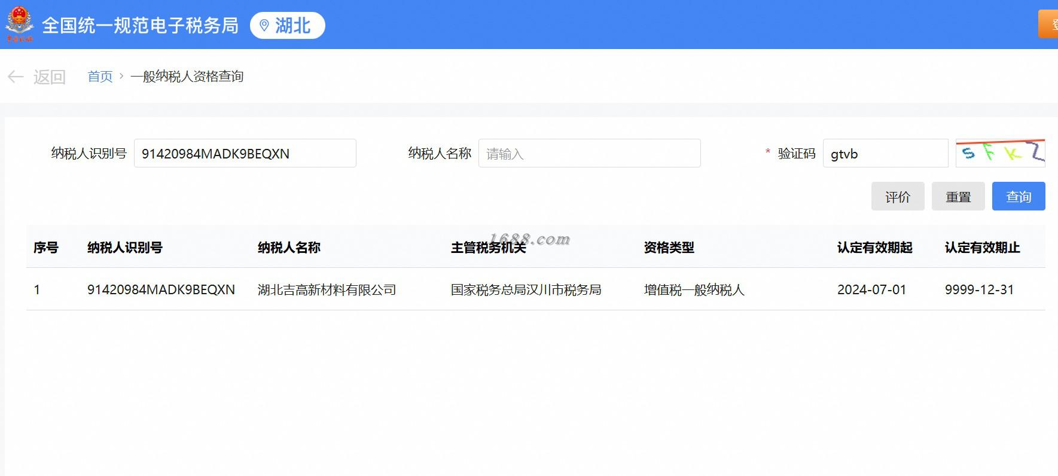The height and width of the screenshot is (476, 1058).
Task: Click the back arrow icon
Action: point(15,77)
